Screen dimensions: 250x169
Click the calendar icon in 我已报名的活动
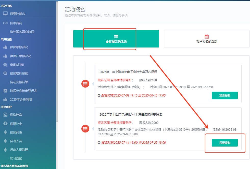[207, 37]
